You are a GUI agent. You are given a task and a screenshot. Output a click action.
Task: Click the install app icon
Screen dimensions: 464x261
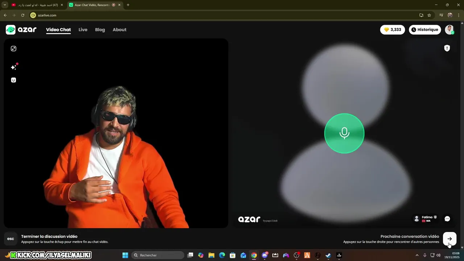click(x=421, y=15)
